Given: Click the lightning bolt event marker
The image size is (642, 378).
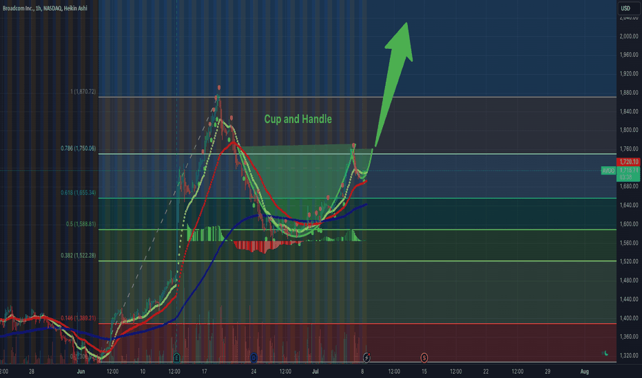Looking at the screenshot, I should [x=366, y=358].
